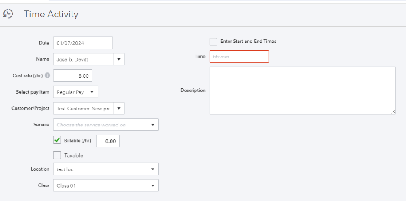Focus the Time hh:mm field
This screenshot has width=406, height=201.
239,57
